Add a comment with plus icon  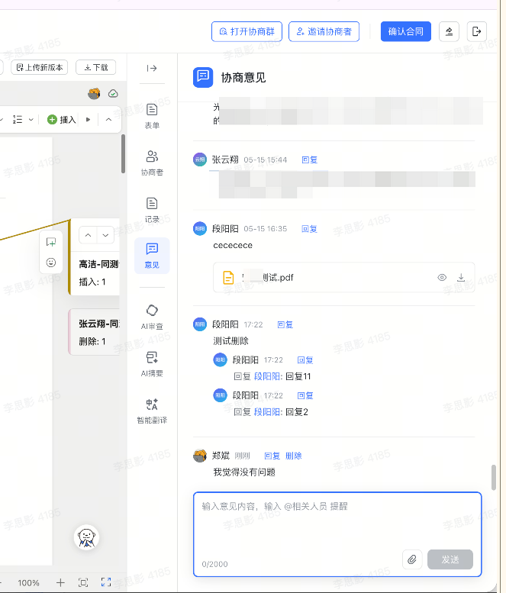click(51, 242)
